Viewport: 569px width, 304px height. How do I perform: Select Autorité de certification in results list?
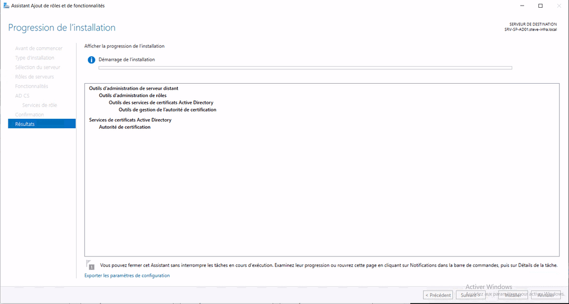tap(124, 127)
